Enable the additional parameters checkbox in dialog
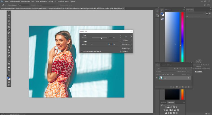 pyautogui.click(x=81, y=52)
